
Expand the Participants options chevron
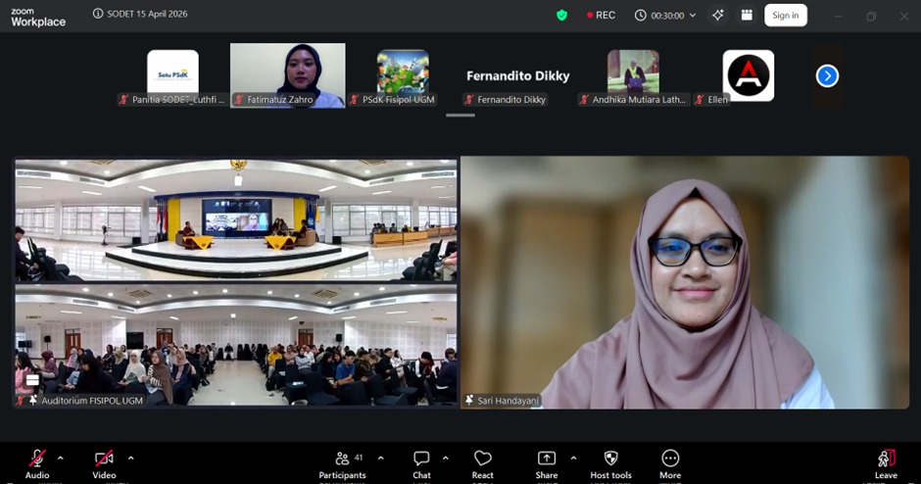[x=380, y=458]
